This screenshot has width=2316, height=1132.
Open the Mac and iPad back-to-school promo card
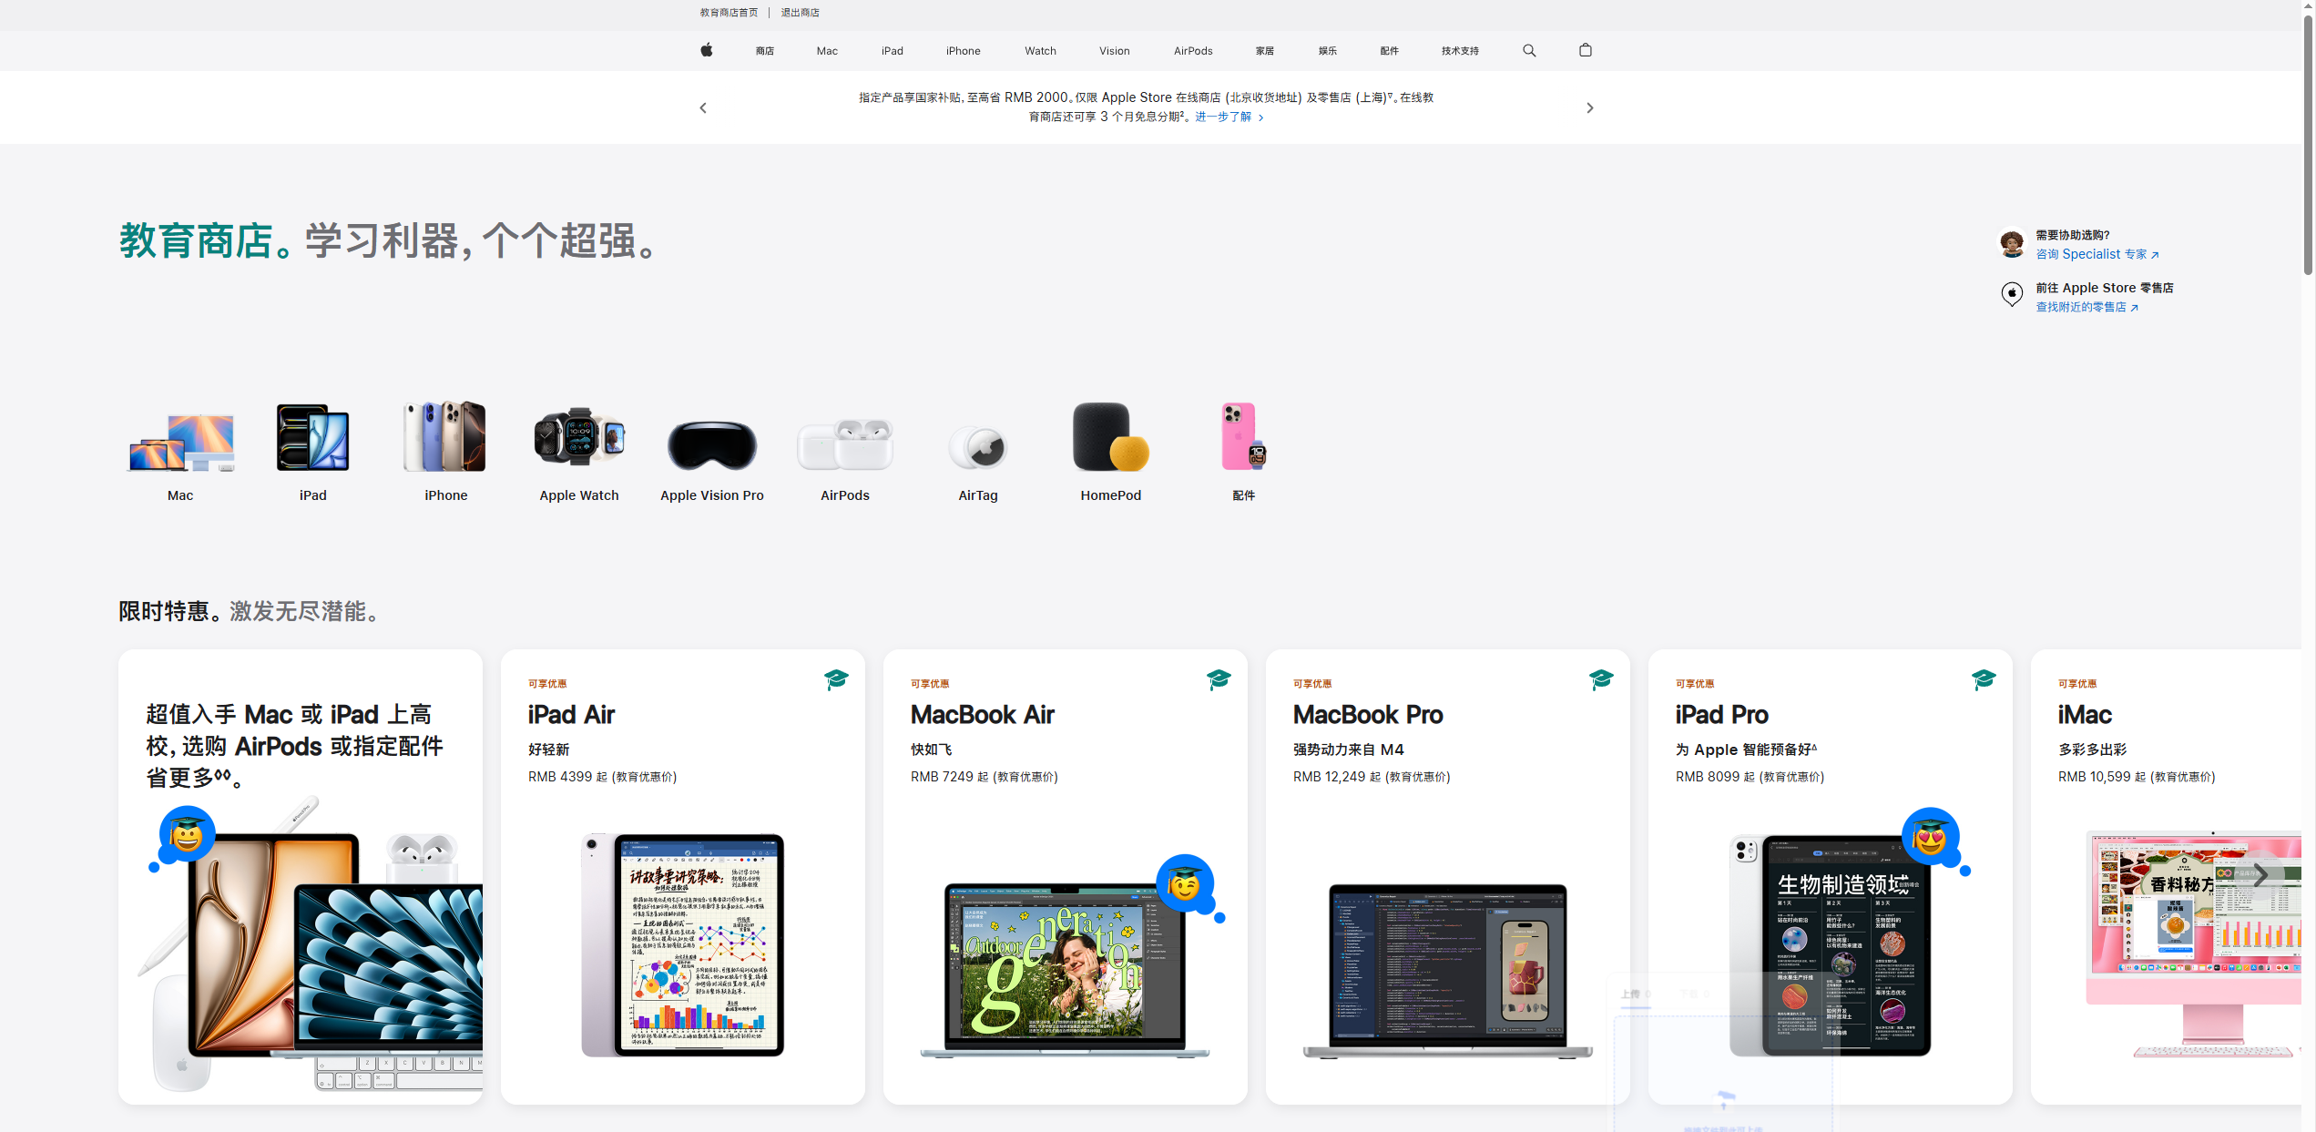click(301, 876)
